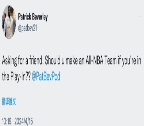Click the 2024/4/15 tweet date
This screenshot has width=144, height=126.
[24, 121]
